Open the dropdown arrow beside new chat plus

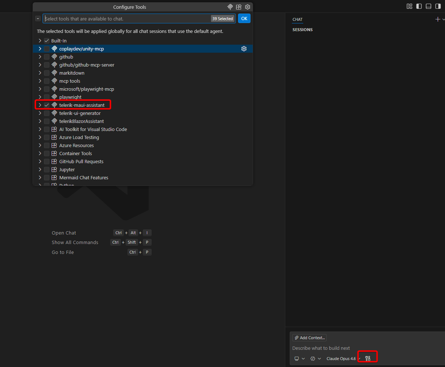click(x=443, y=19)
